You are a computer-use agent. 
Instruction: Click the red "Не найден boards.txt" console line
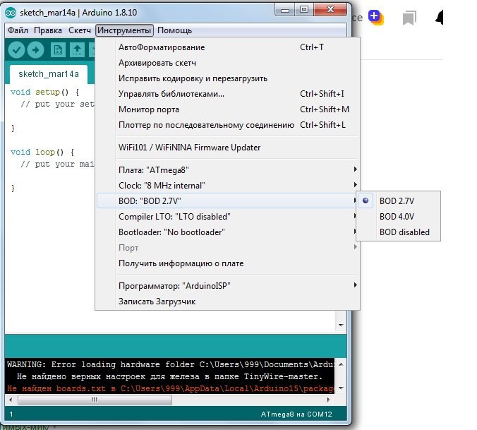171,388
